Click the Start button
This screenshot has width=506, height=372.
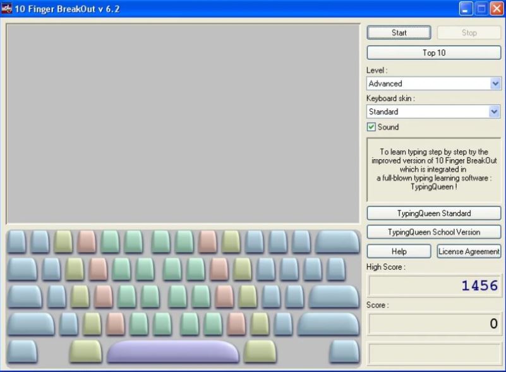pos(399,33)
